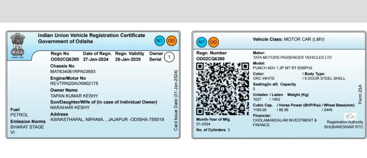Click the 'Maker:' label
The height and width of the screenshot is (158, 367).
(259, 53)
